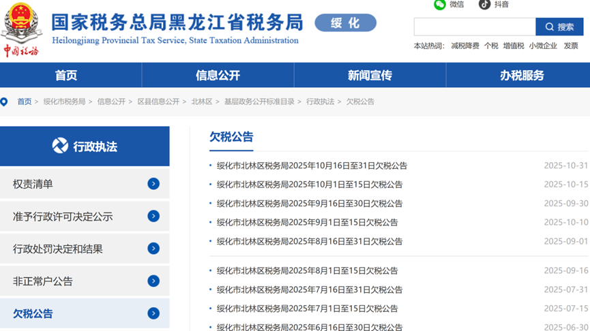Image resolution: width=590 pixels, height=331 pixels.
Task: Click 欠税公告 breadcrumb text
Action: tap(360, 101)
